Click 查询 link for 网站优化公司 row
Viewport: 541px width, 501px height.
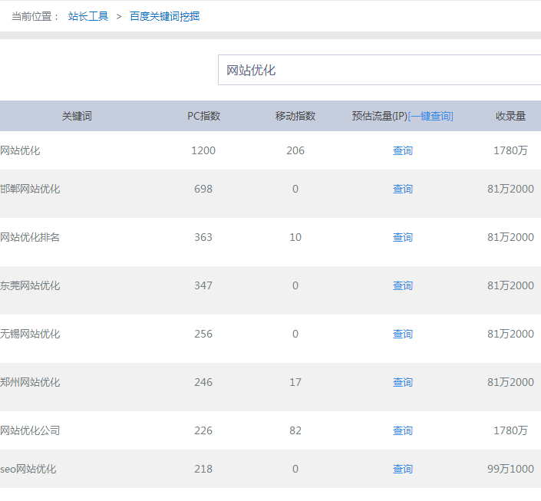click(403, 431)
